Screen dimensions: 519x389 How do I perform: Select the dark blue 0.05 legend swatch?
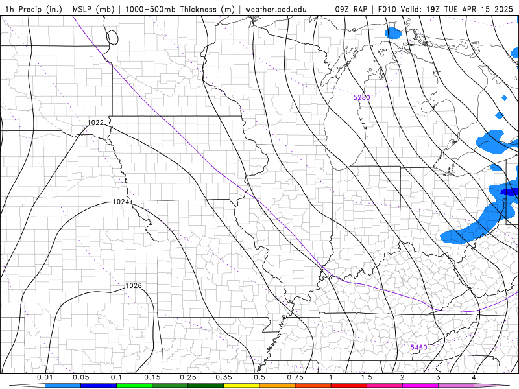pos(99,386)
